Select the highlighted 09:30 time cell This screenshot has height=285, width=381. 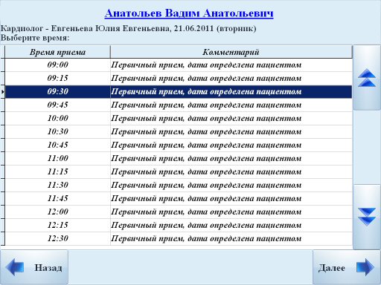(57, 91)
